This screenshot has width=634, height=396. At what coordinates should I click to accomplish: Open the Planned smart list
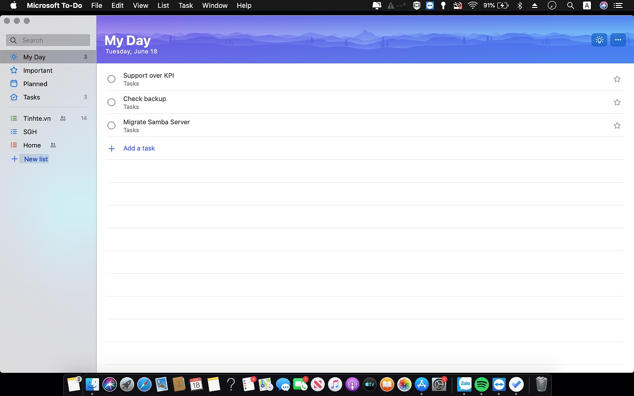[48, 84]
